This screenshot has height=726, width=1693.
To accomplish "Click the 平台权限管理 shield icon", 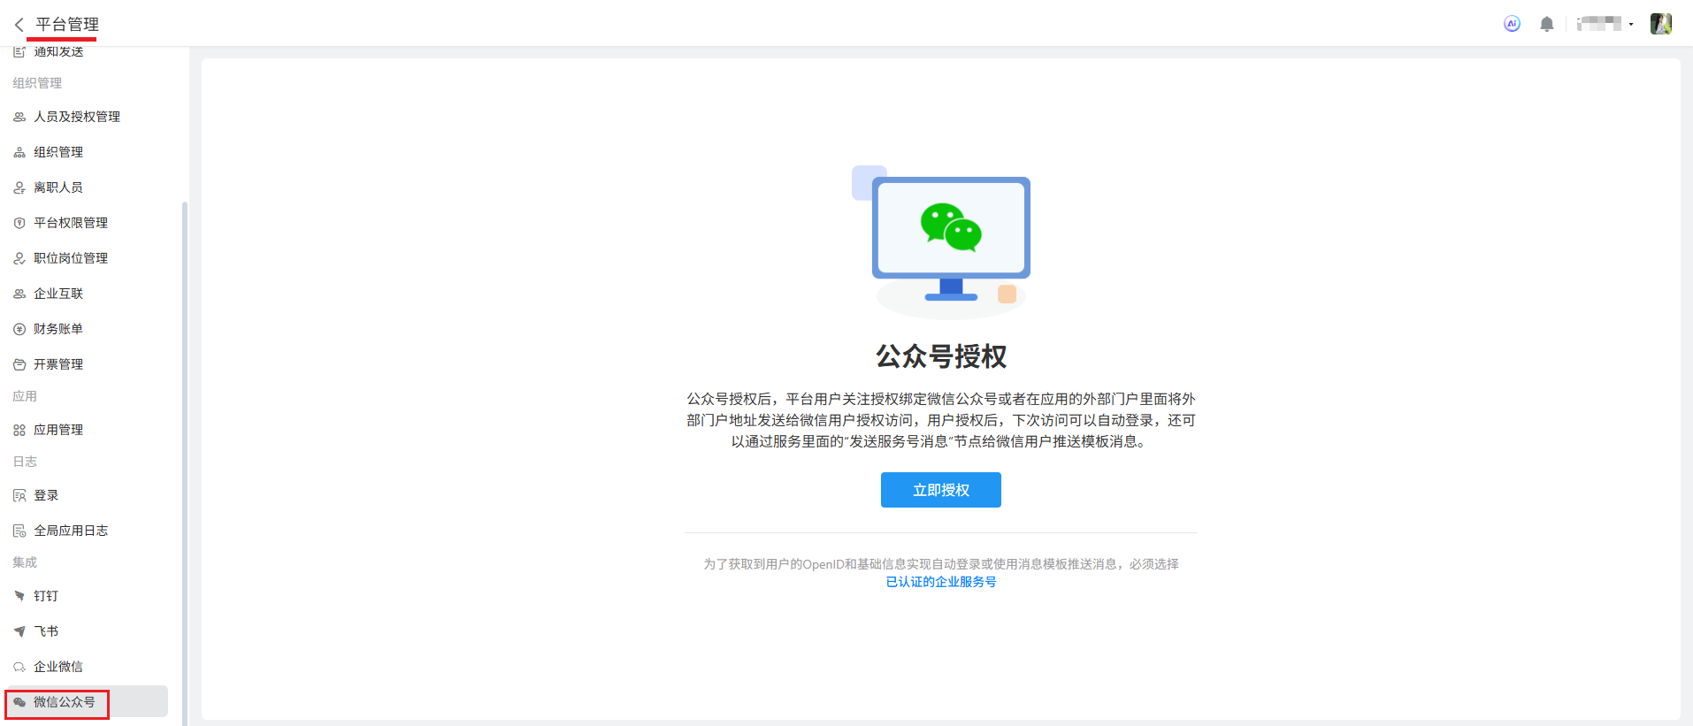I will click(x=19, y=223).
